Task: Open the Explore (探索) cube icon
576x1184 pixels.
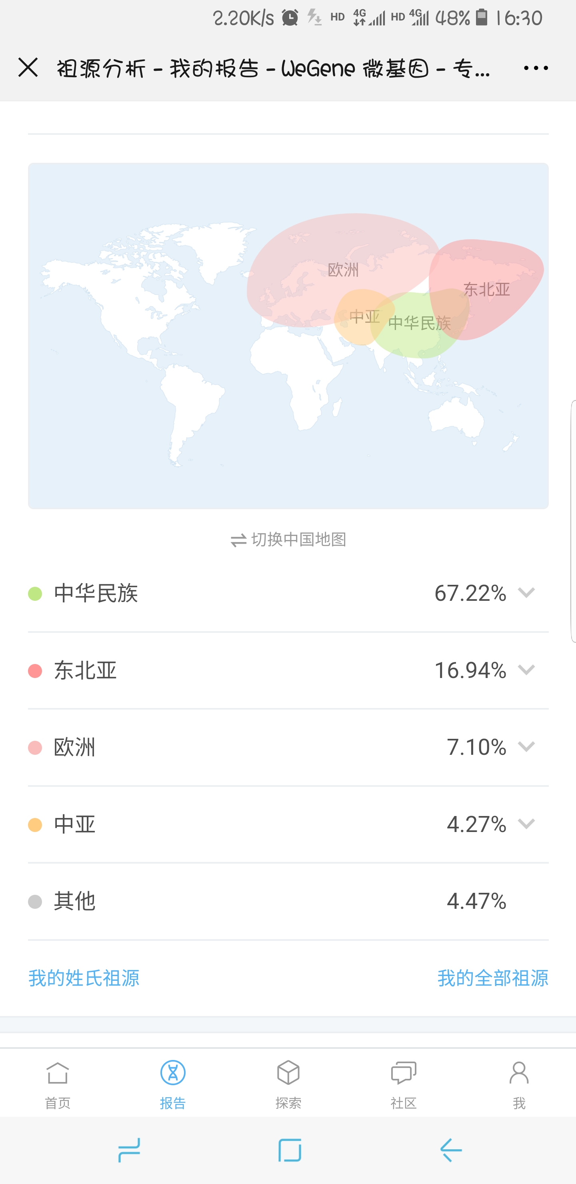Action: point(288,1082)
